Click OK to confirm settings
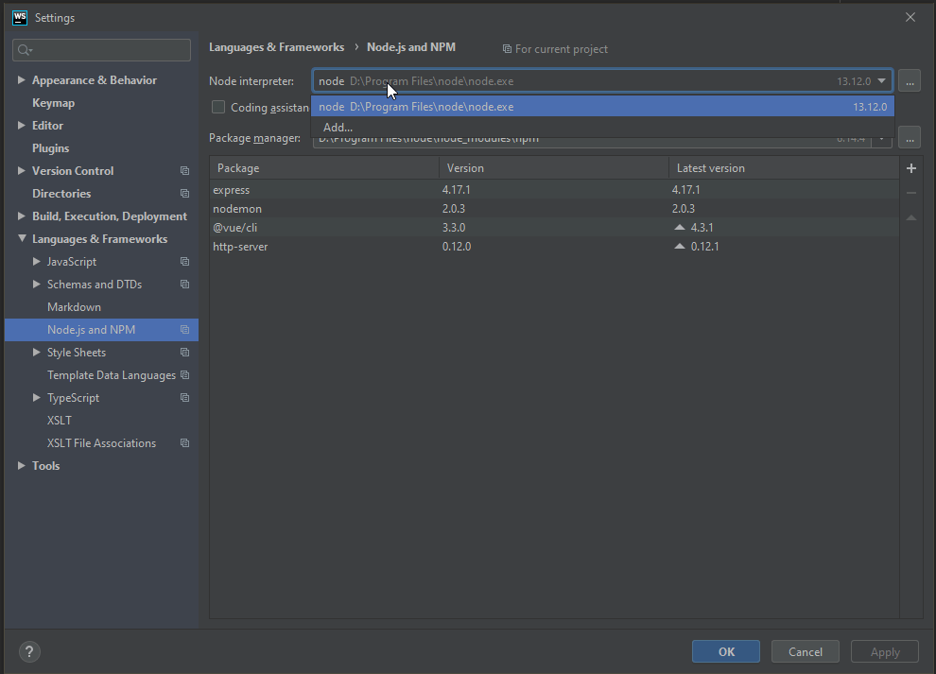The height and width of the screenshot is (674, 936). pos(726,651)
